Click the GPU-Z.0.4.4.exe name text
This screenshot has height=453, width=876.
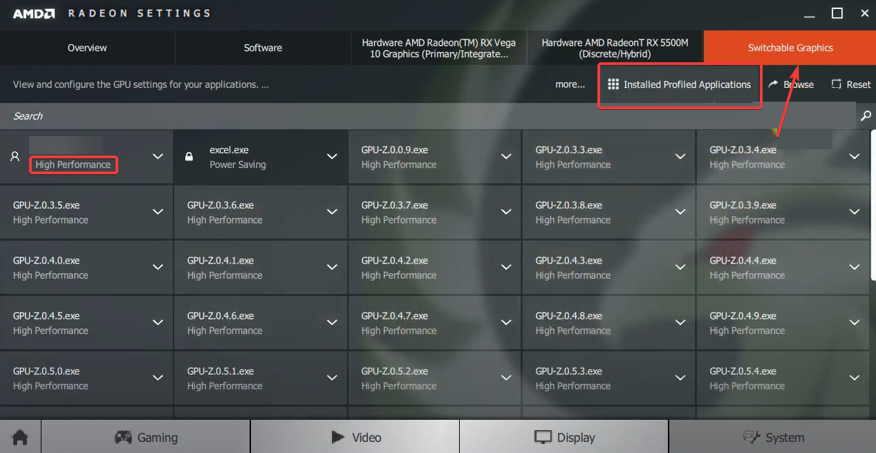[x=743, y=261]
